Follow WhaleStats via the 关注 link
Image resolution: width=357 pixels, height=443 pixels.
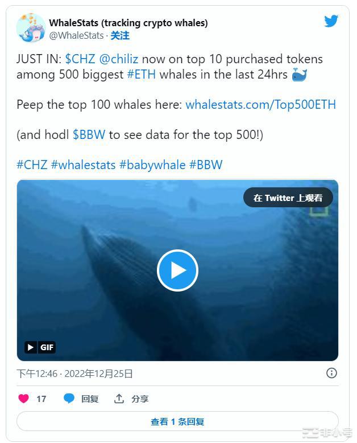point(120,35)
